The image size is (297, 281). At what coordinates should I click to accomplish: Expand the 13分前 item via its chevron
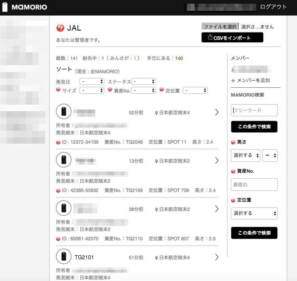(217, 161)
